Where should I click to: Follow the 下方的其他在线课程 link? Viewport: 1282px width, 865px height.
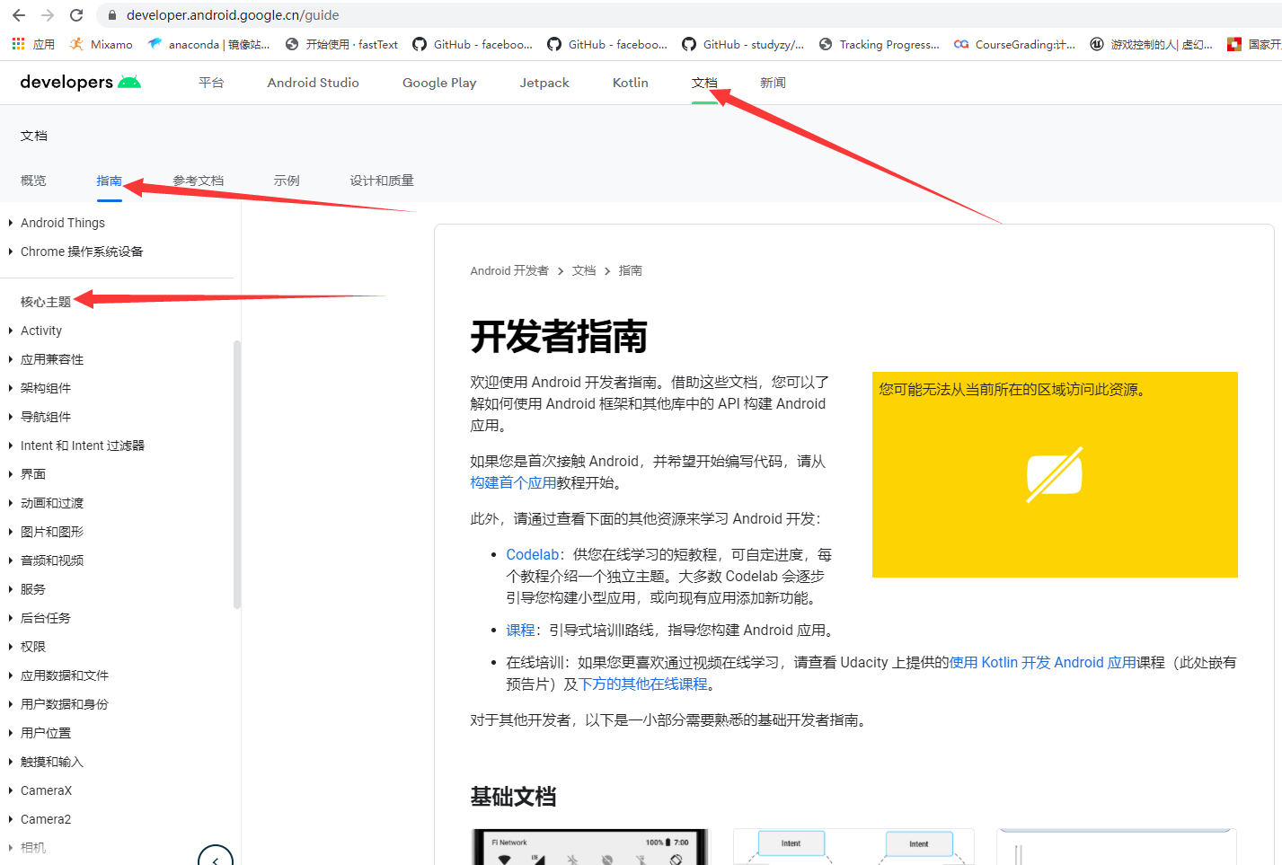point(643,684)
